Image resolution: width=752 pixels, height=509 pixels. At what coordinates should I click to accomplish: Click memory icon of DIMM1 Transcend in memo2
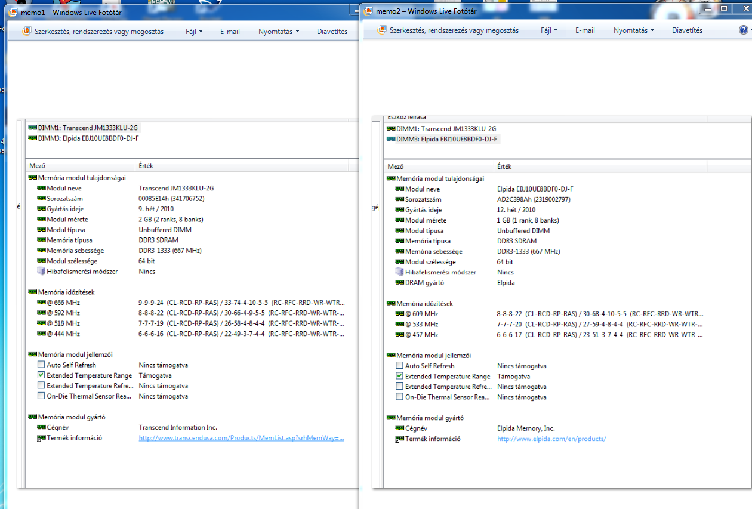click(391, 128)
